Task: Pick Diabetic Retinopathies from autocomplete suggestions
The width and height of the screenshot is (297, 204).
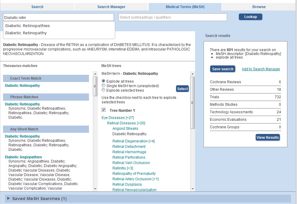Action: [27, 26]
